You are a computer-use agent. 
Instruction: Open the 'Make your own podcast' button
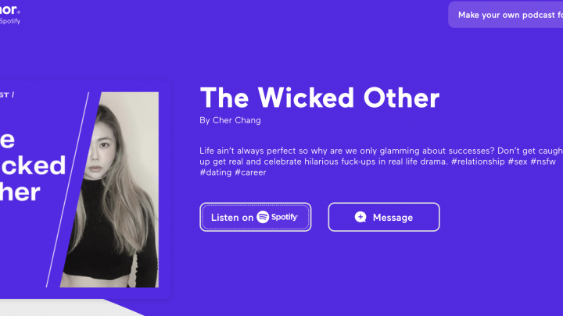point(506,15)
